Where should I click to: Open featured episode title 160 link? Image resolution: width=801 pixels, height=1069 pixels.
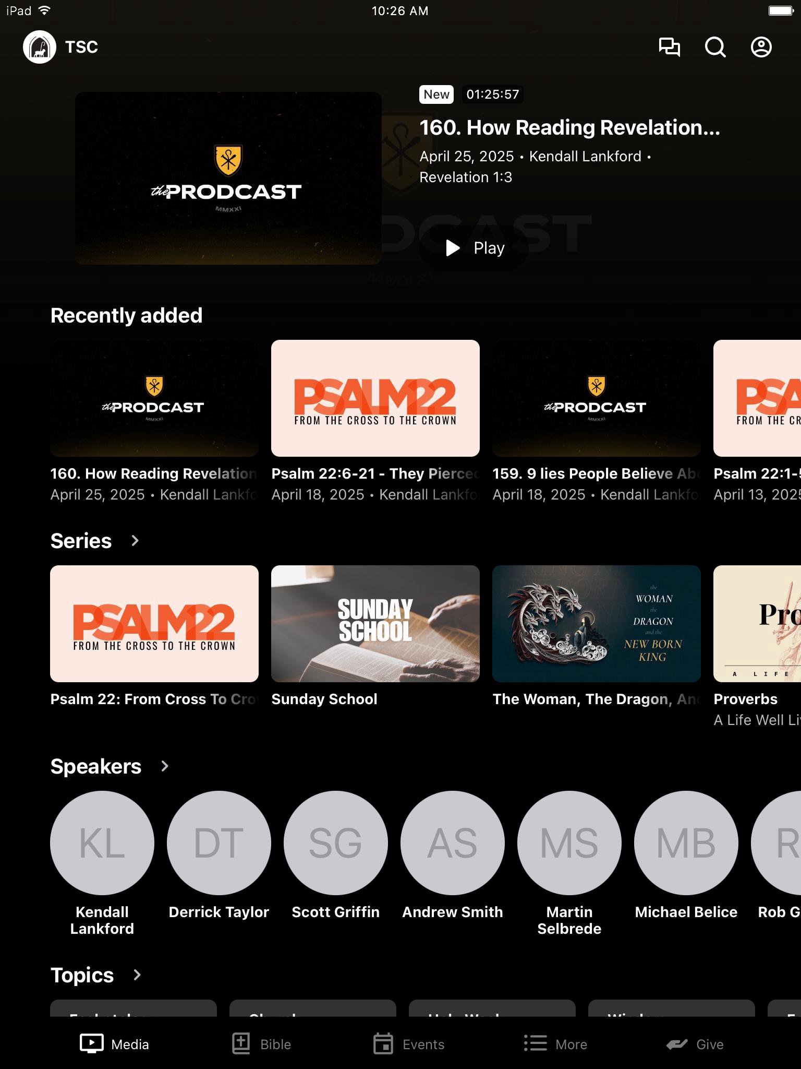569,128
